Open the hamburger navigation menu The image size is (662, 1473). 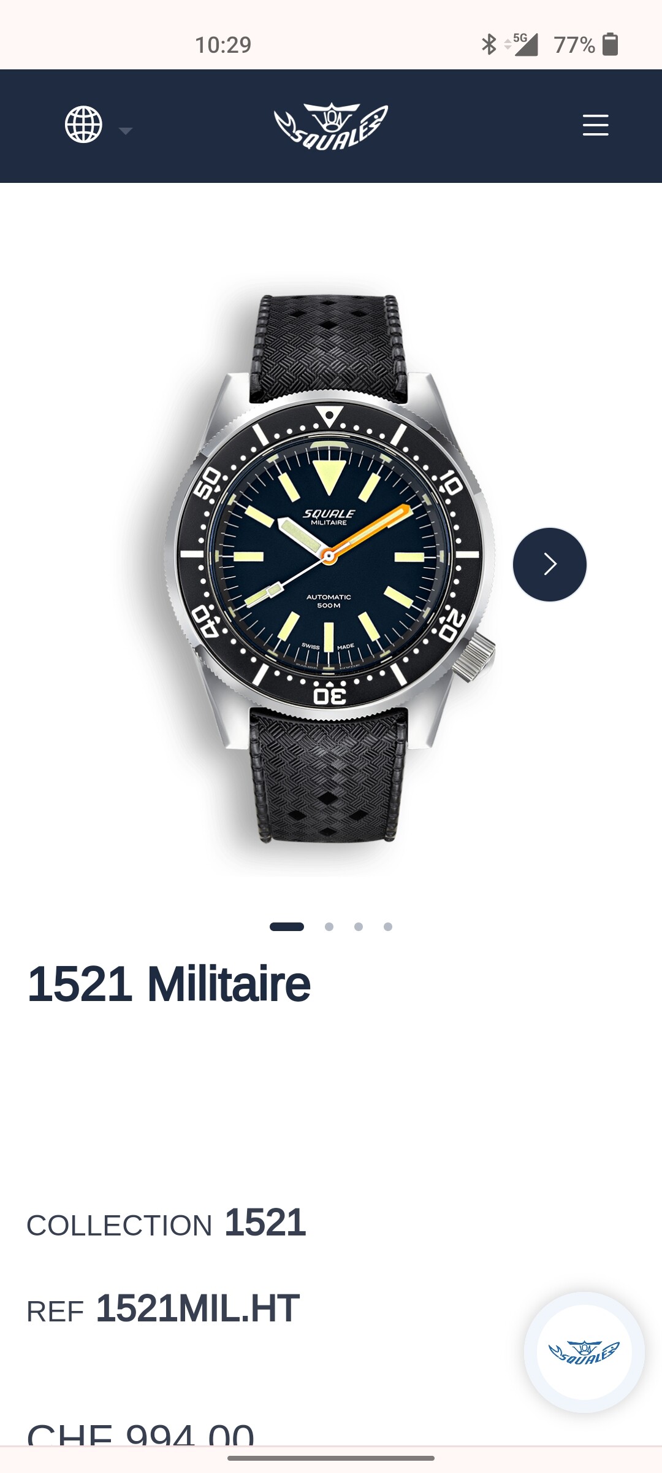click(x=595, y=125)
